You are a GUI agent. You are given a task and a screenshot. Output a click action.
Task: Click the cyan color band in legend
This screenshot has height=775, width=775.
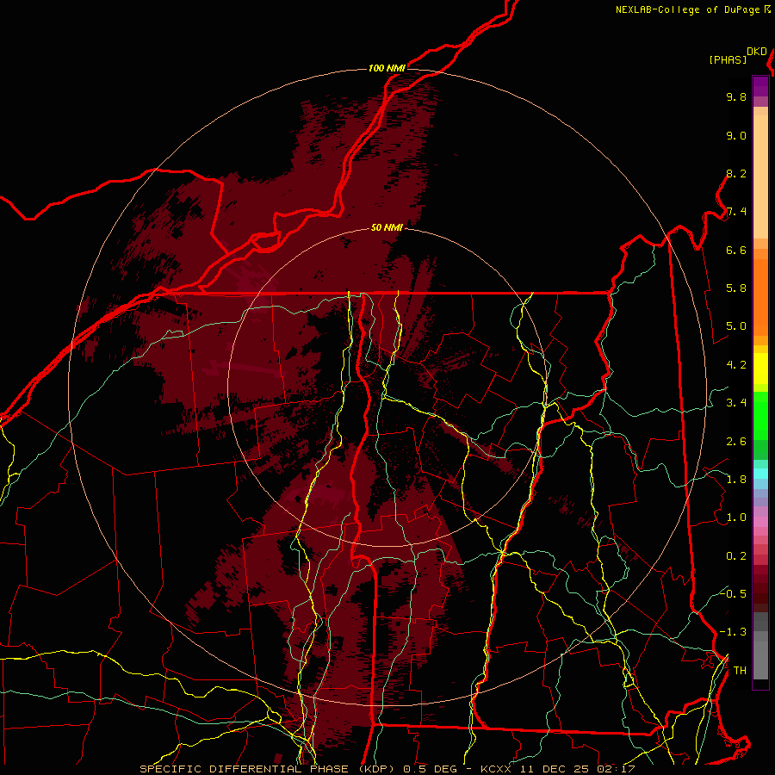760,474
